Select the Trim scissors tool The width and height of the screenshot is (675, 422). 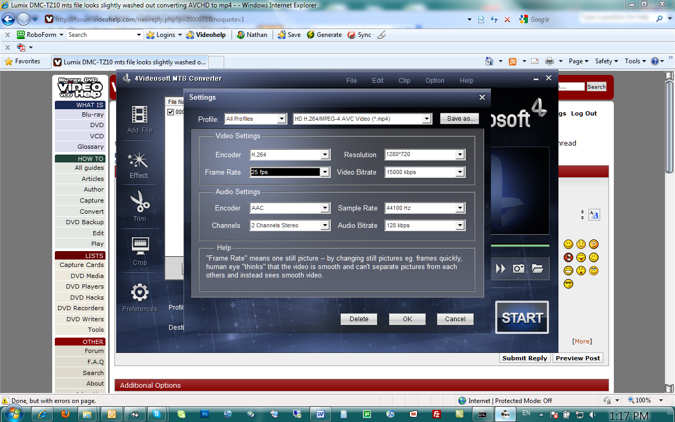click(x=140, y=206)
